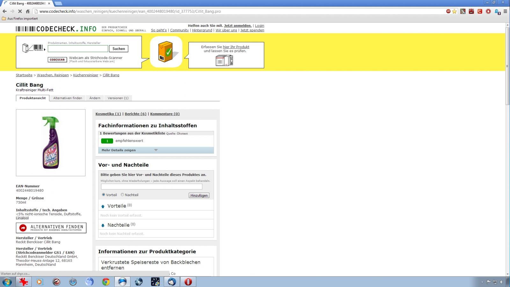The height and width of the screenshot is (287, 510).
Task: Expand the Nachteile section arrow
Action: (x=103, y=225)
